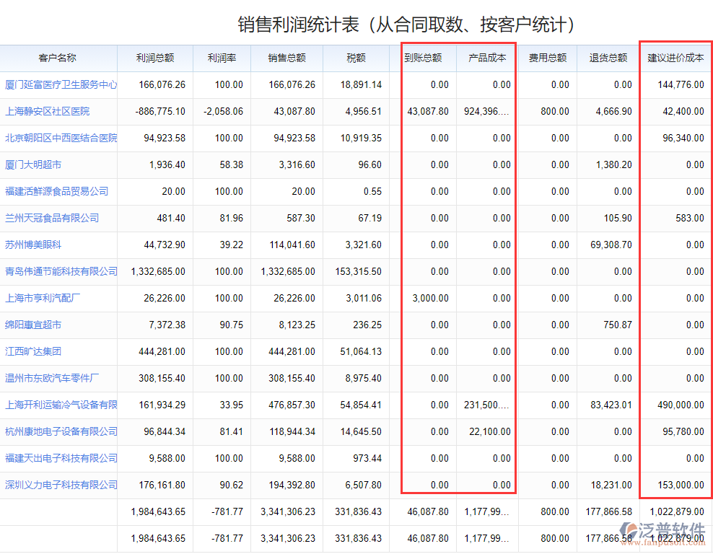The image size is (713, 554).
Task: Sort by the 利润率 column header
Action: click(x=221, y=58)
